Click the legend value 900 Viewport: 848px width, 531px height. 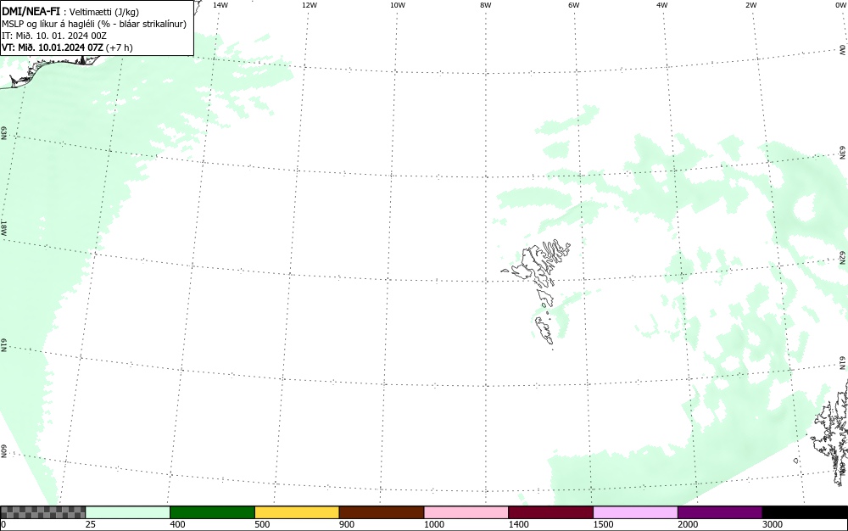[x=347, y=524]
